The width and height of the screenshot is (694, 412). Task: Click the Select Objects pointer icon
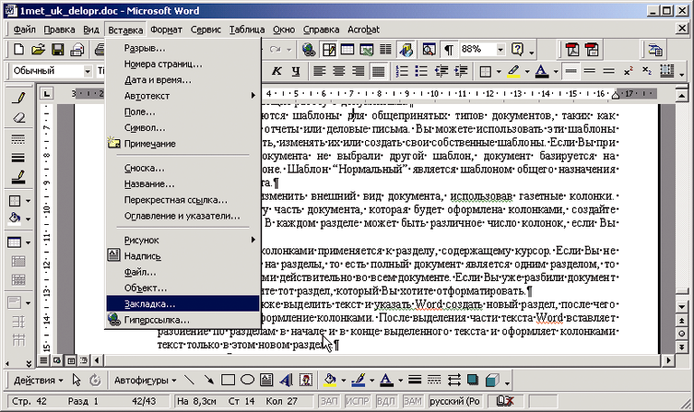pos(76,380)
